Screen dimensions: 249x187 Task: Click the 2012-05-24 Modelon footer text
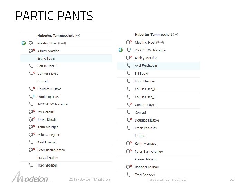89,179
